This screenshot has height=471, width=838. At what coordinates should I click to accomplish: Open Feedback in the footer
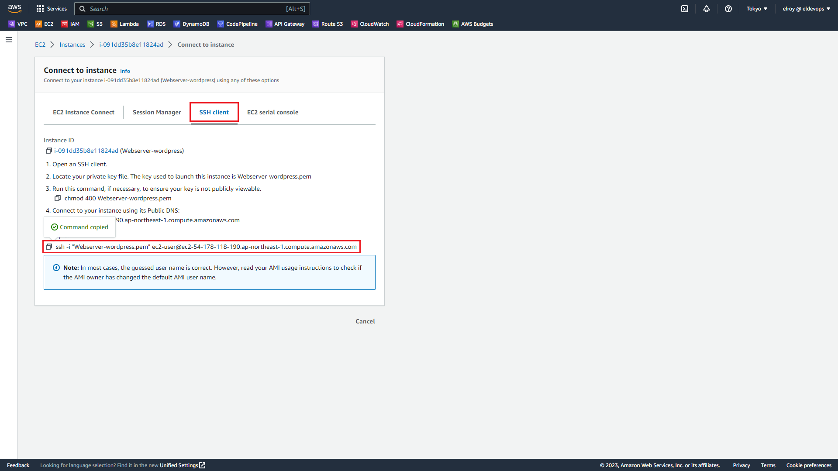[18, 465]
